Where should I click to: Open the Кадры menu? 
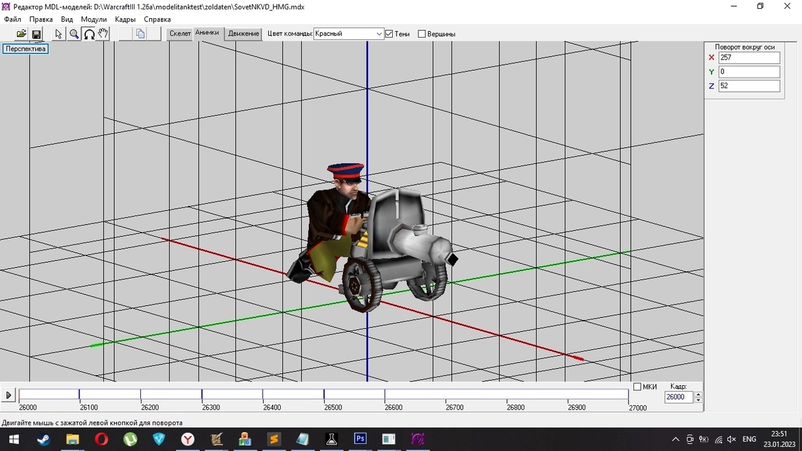pyautogui.click(x=125, y=19)
